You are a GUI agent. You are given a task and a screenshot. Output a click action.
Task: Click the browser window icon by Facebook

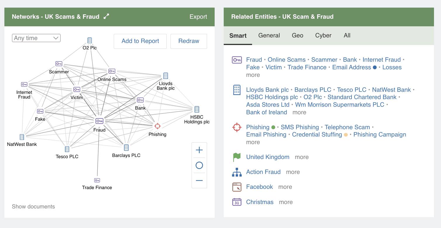point(237,187)
